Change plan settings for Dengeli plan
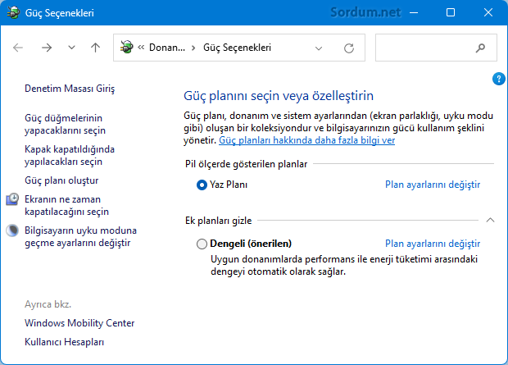This screenshot has height=365, width=508. click(x=433, y=244)
